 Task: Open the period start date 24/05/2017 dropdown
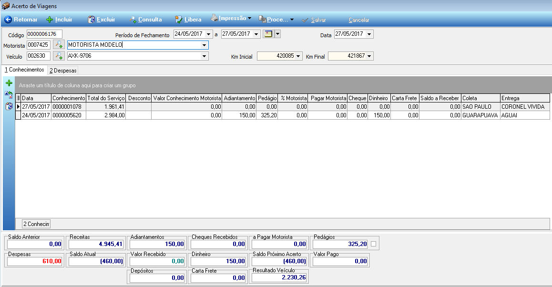tap(208, 34)
